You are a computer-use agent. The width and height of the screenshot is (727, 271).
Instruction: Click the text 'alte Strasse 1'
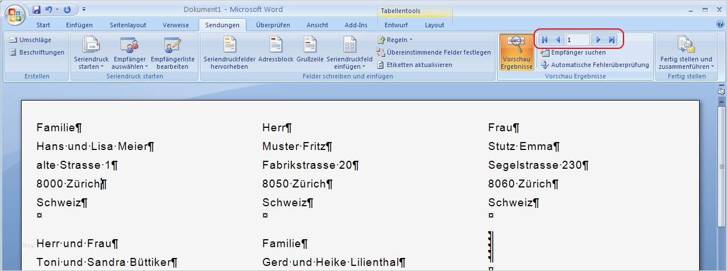pyautogui.click(x=73, y=165)
